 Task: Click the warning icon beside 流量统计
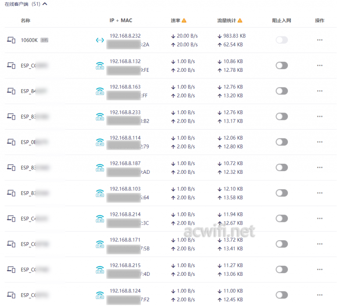(x=240, y=21)
